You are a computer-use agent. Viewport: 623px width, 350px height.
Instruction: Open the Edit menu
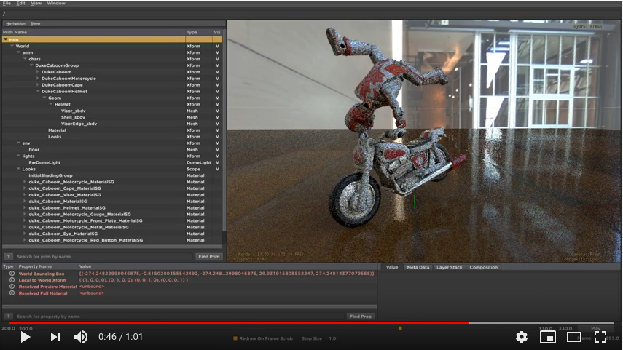[20, 3]
